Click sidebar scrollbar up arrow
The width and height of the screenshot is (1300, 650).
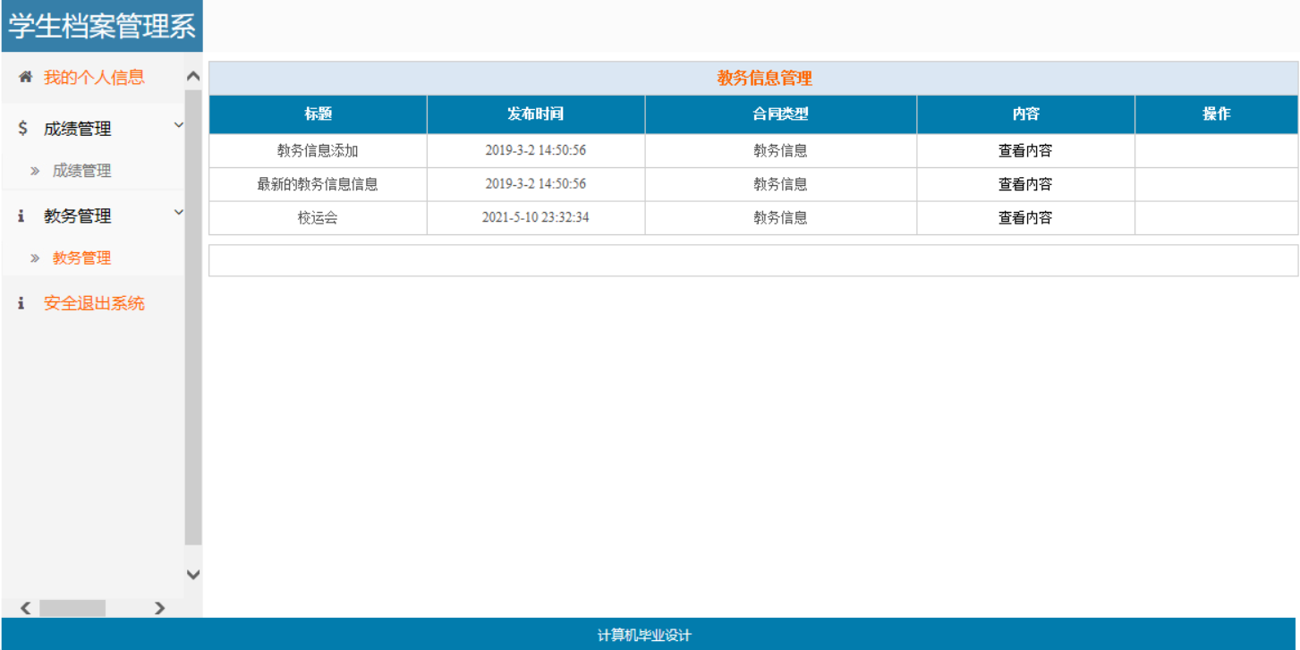pyautogui.click(x=193, y=77)
